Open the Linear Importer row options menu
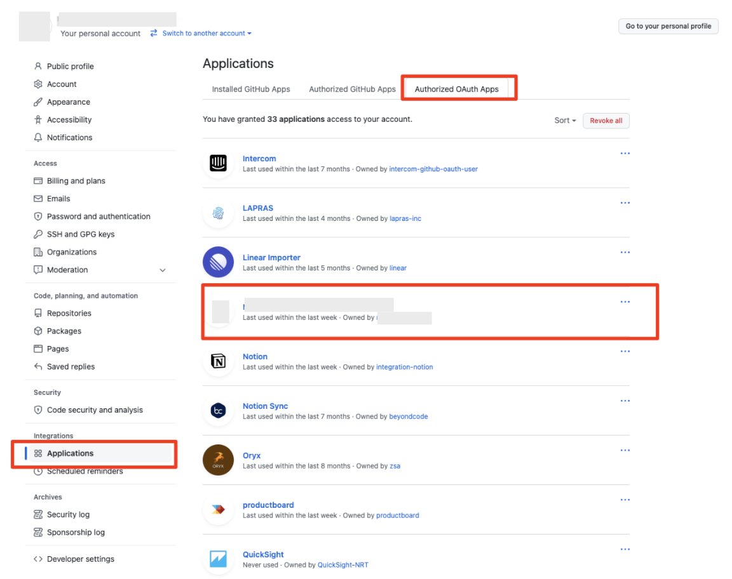Image resolution: width=732 pixels, height=579 pixels. pos(625,253)
